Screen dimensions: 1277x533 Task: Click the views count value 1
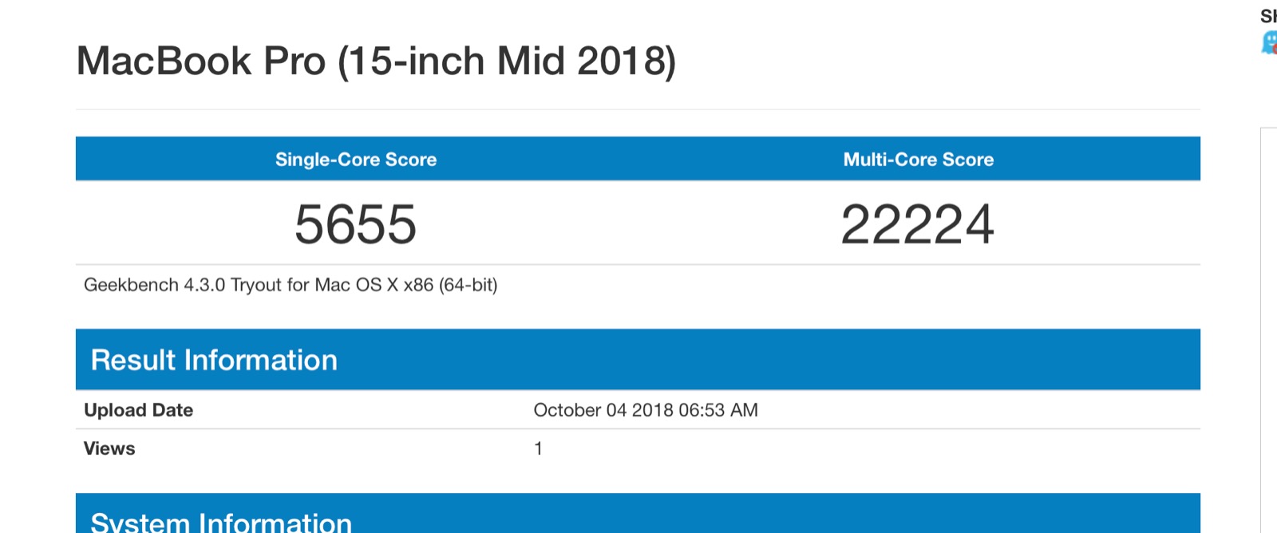tap(539, 448)
